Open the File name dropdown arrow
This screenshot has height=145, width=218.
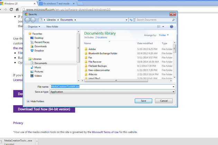[x=173, y=87]
